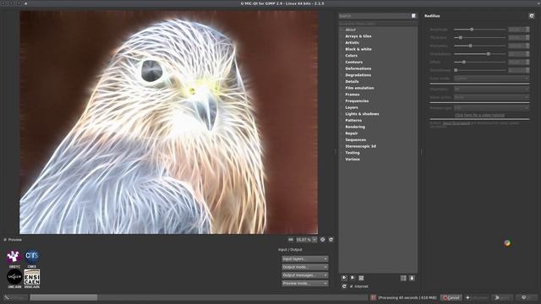
Task: Select the Frames category
Action: (352, 95)
